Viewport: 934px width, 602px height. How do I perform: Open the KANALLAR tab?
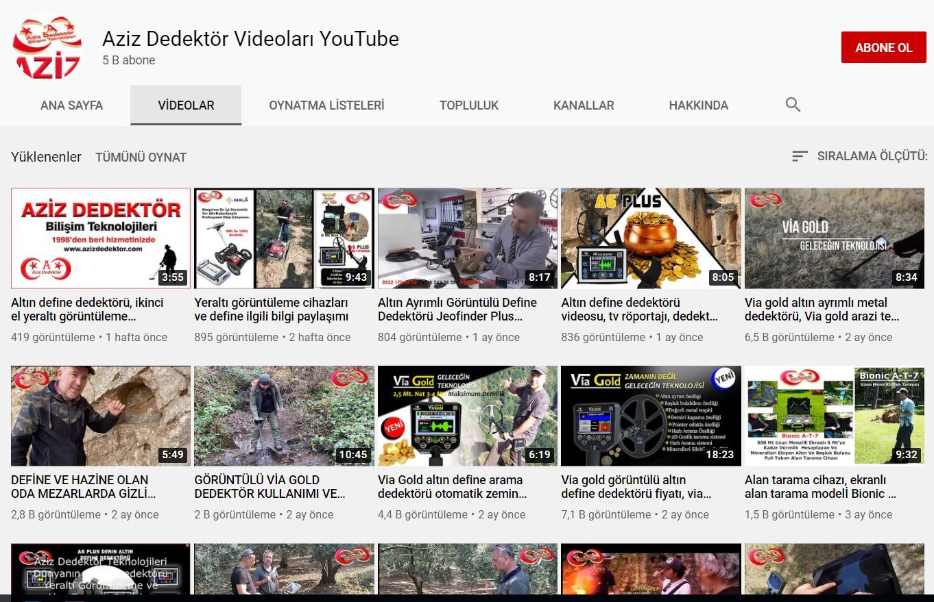[584, 105]
